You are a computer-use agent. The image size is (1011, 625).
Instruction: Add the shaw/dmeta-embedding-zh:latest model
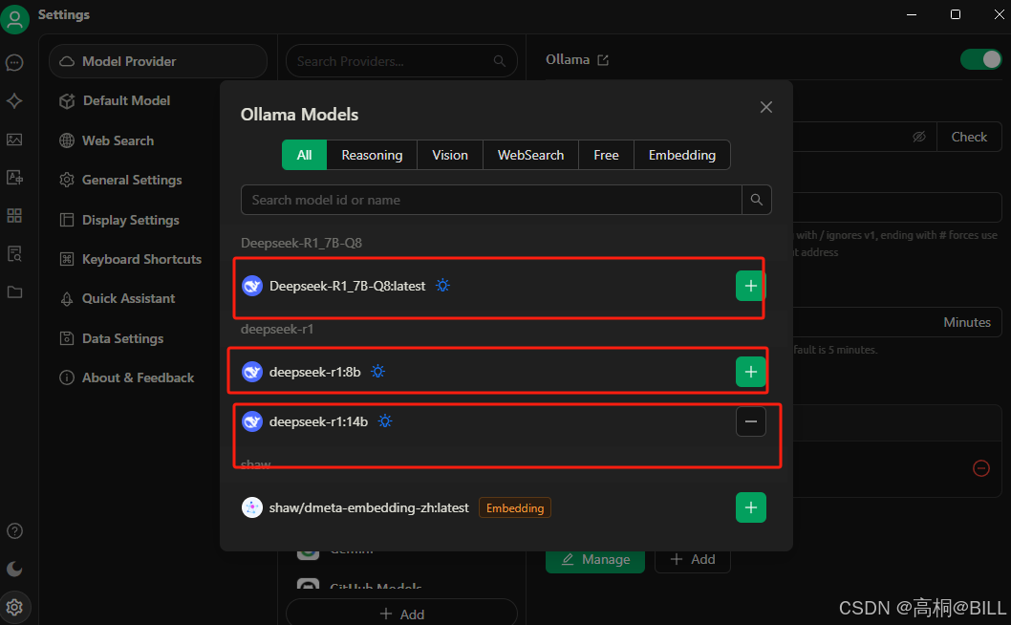pos(750,507)
